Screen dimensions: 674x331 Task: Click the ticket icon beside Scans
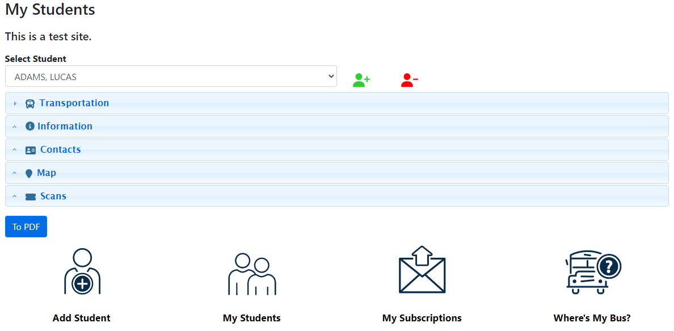(x=31, y=197)
